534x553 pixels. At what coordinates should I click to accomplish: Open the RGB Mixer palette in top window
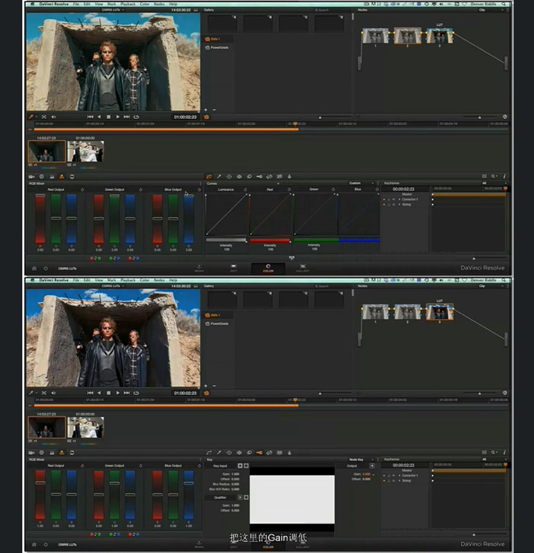[62, 177]
